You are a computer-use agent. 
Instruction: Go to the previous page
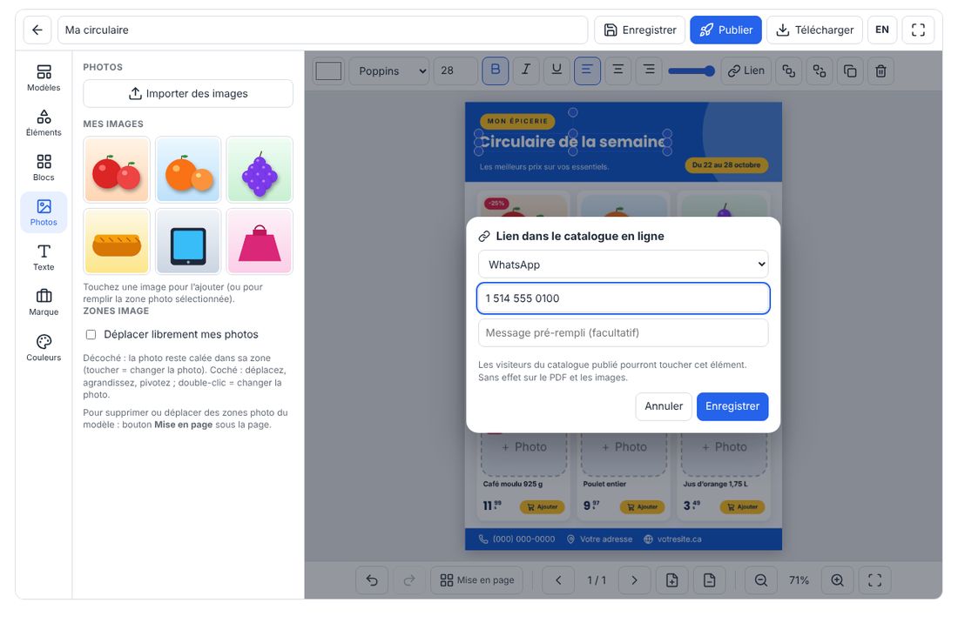(558, 580)
